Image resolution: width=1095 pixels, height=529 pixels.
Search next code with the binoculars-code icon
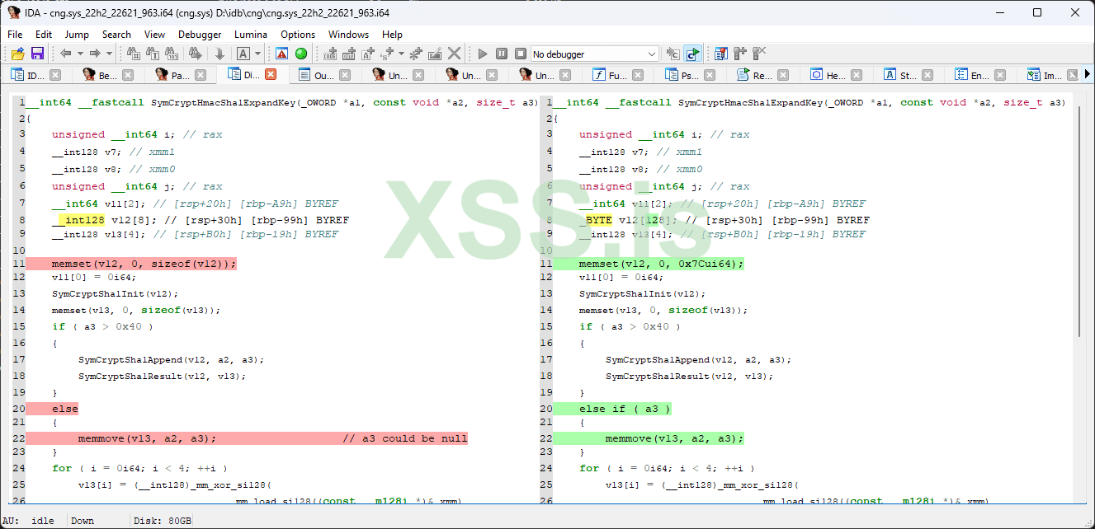pos(131,53)
